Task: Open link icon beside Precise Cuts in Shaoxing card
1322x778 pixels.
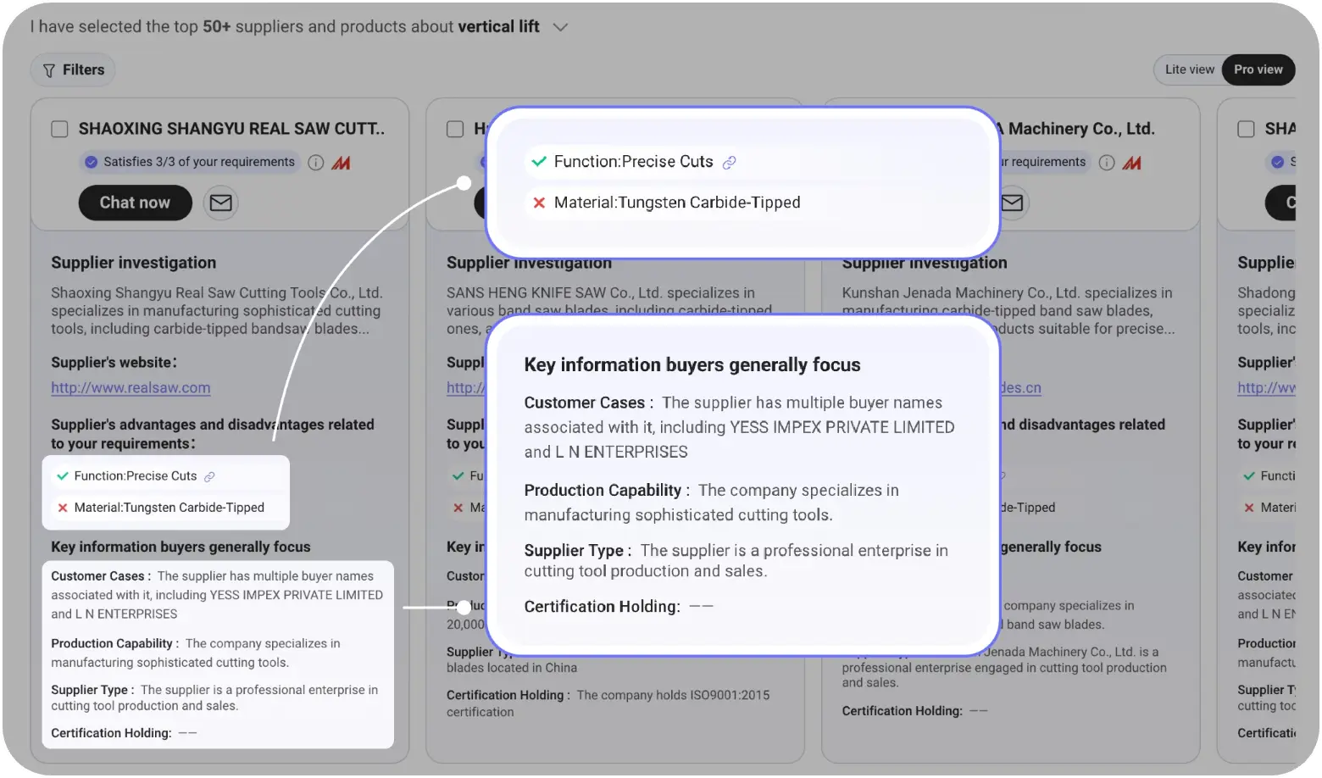Action: (x=209, y=476)
